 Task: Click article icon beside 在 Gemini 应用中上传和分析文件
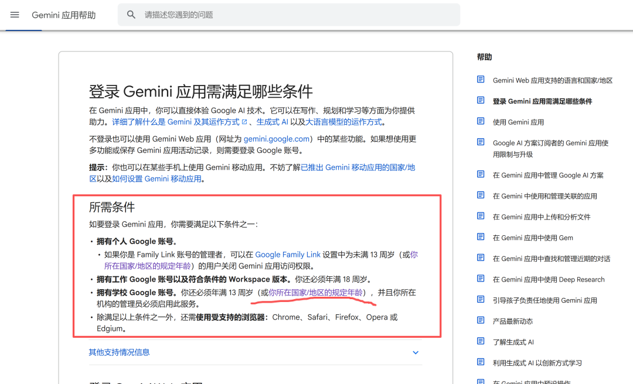pyautogui.click(x=481, y=216)
